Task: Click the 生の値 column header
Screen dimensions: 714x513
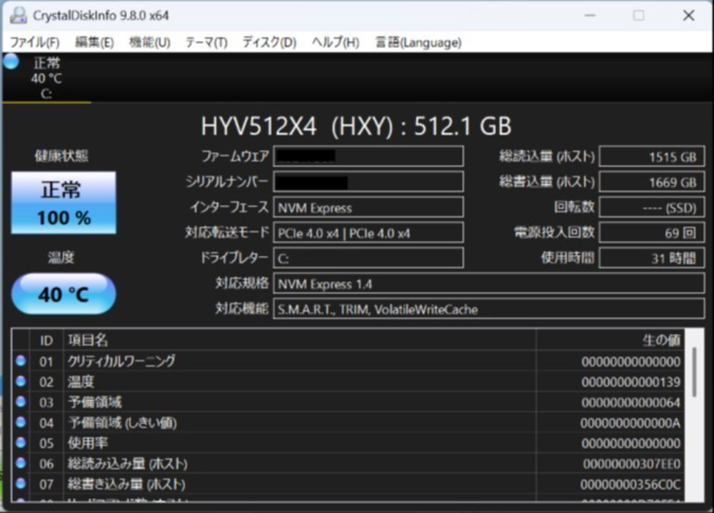Action: coord(610,340)
